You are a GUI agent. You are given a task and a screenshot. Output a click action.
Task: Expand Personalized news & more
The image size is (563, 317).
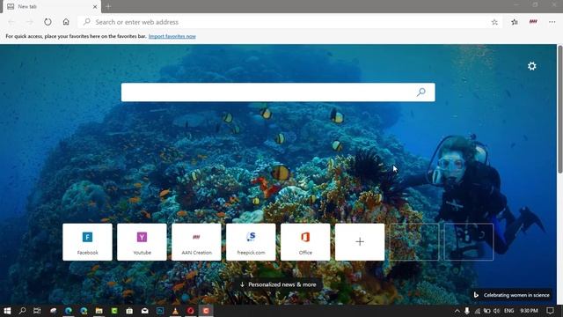(x=278, y=284)
